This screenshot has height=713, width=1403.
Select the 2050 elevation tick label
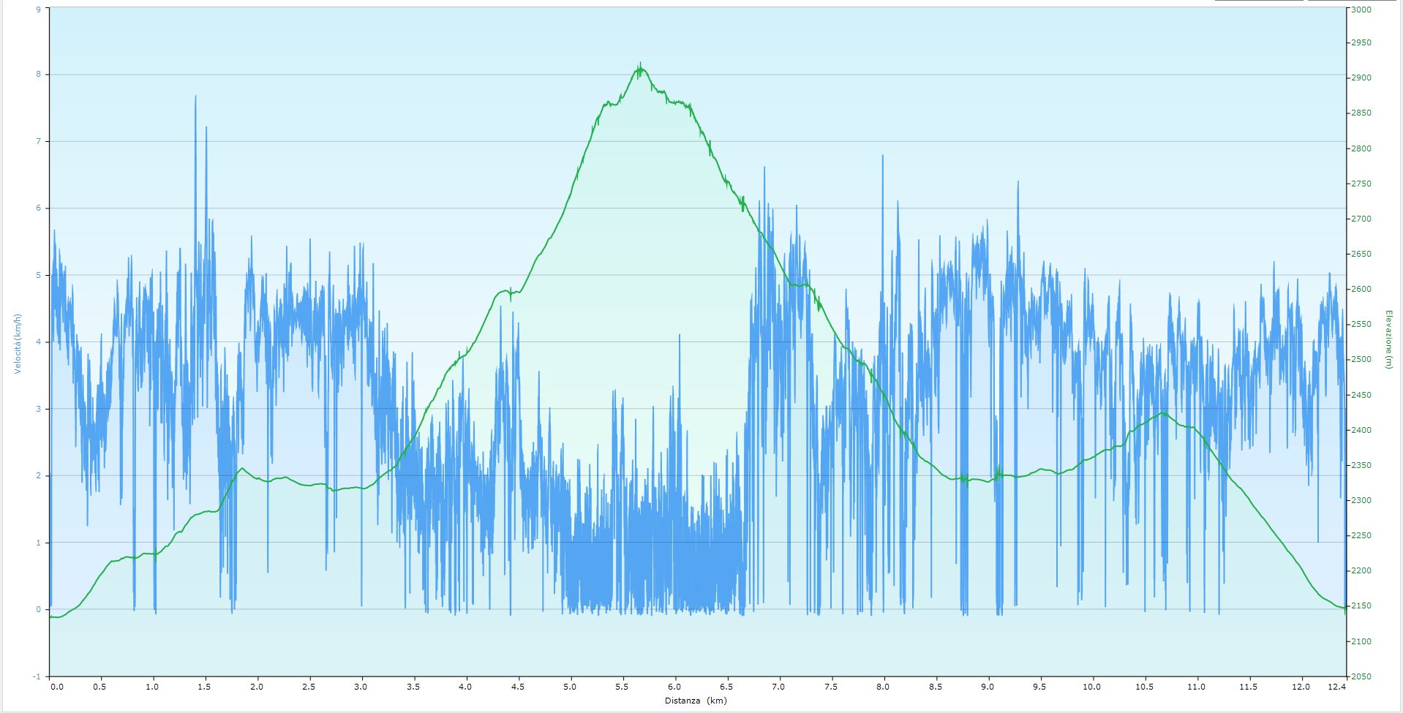1361,677
